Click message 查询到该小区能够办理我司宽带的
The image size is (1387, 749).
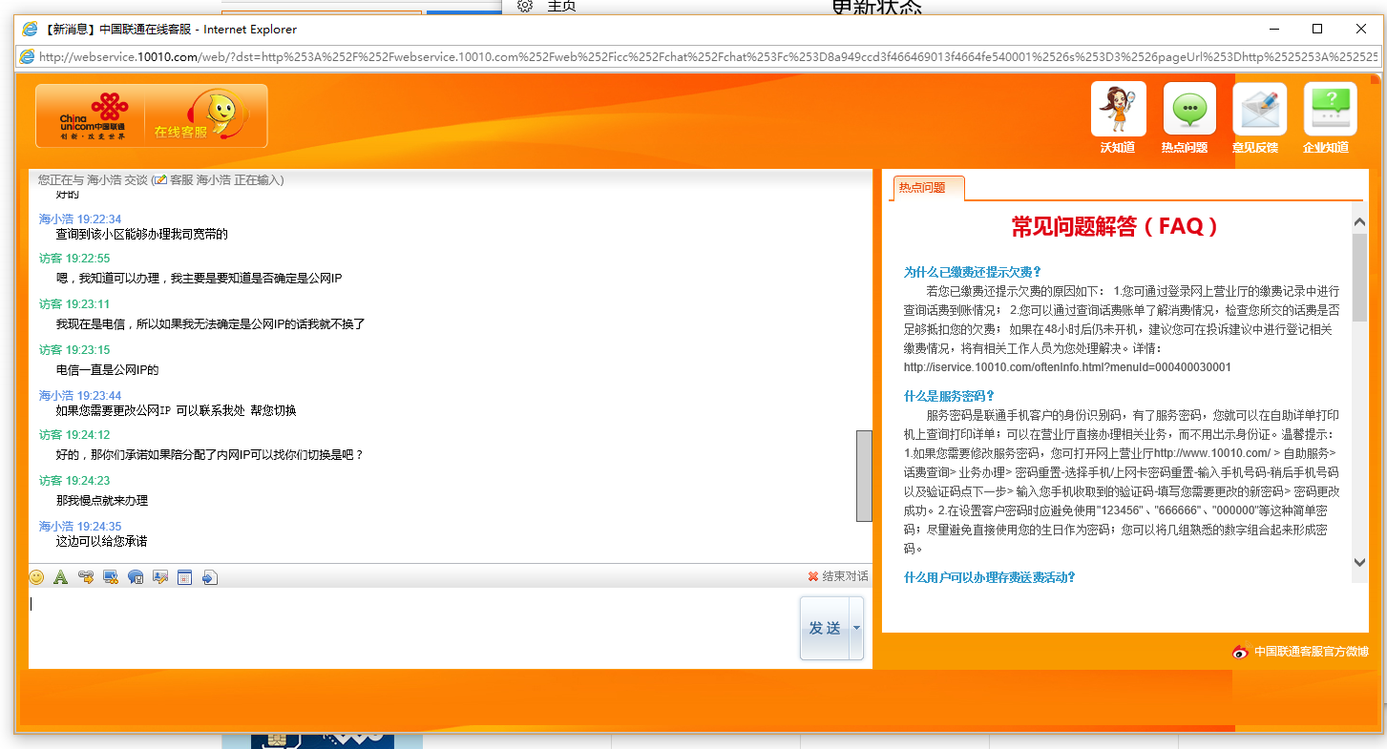tap(142, 234)
